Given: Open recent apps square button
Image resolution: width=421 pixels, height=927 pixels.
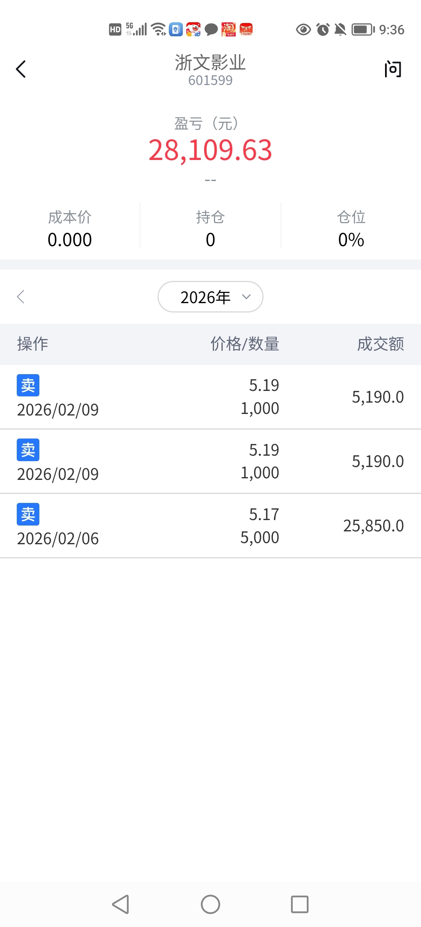Looking at the screenshot, I should (x=299, y=904).
